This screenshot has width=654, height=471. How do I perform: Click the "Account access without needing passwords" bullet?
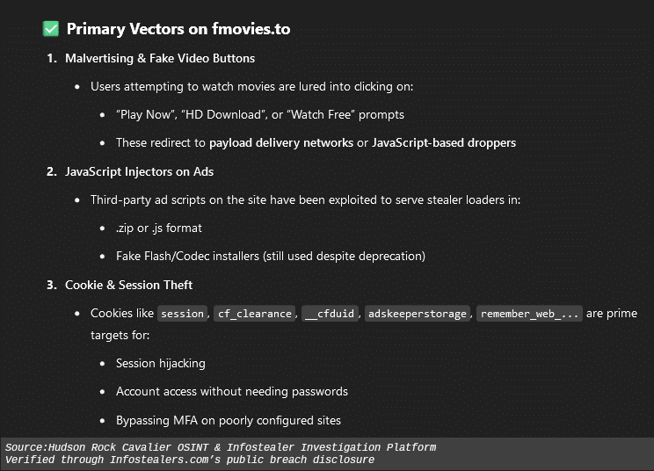tap(232, 392)
